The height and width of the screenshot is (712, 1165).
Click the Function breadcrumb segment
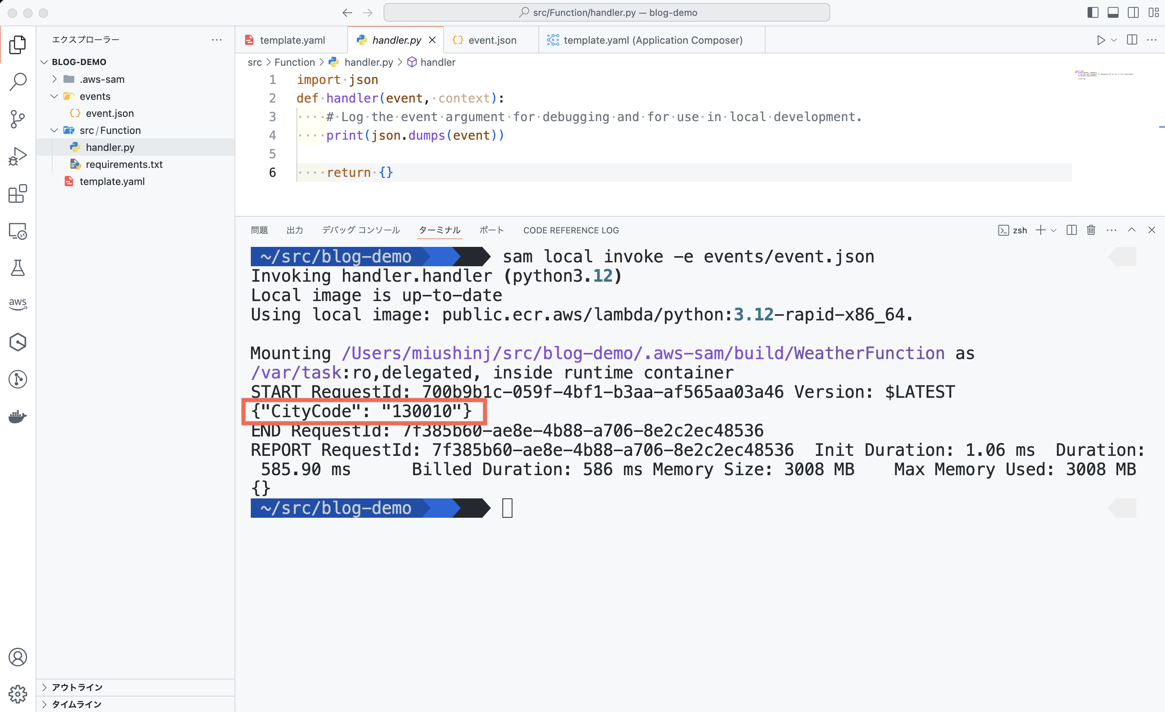pyautogui.click(x=294, y=62)
